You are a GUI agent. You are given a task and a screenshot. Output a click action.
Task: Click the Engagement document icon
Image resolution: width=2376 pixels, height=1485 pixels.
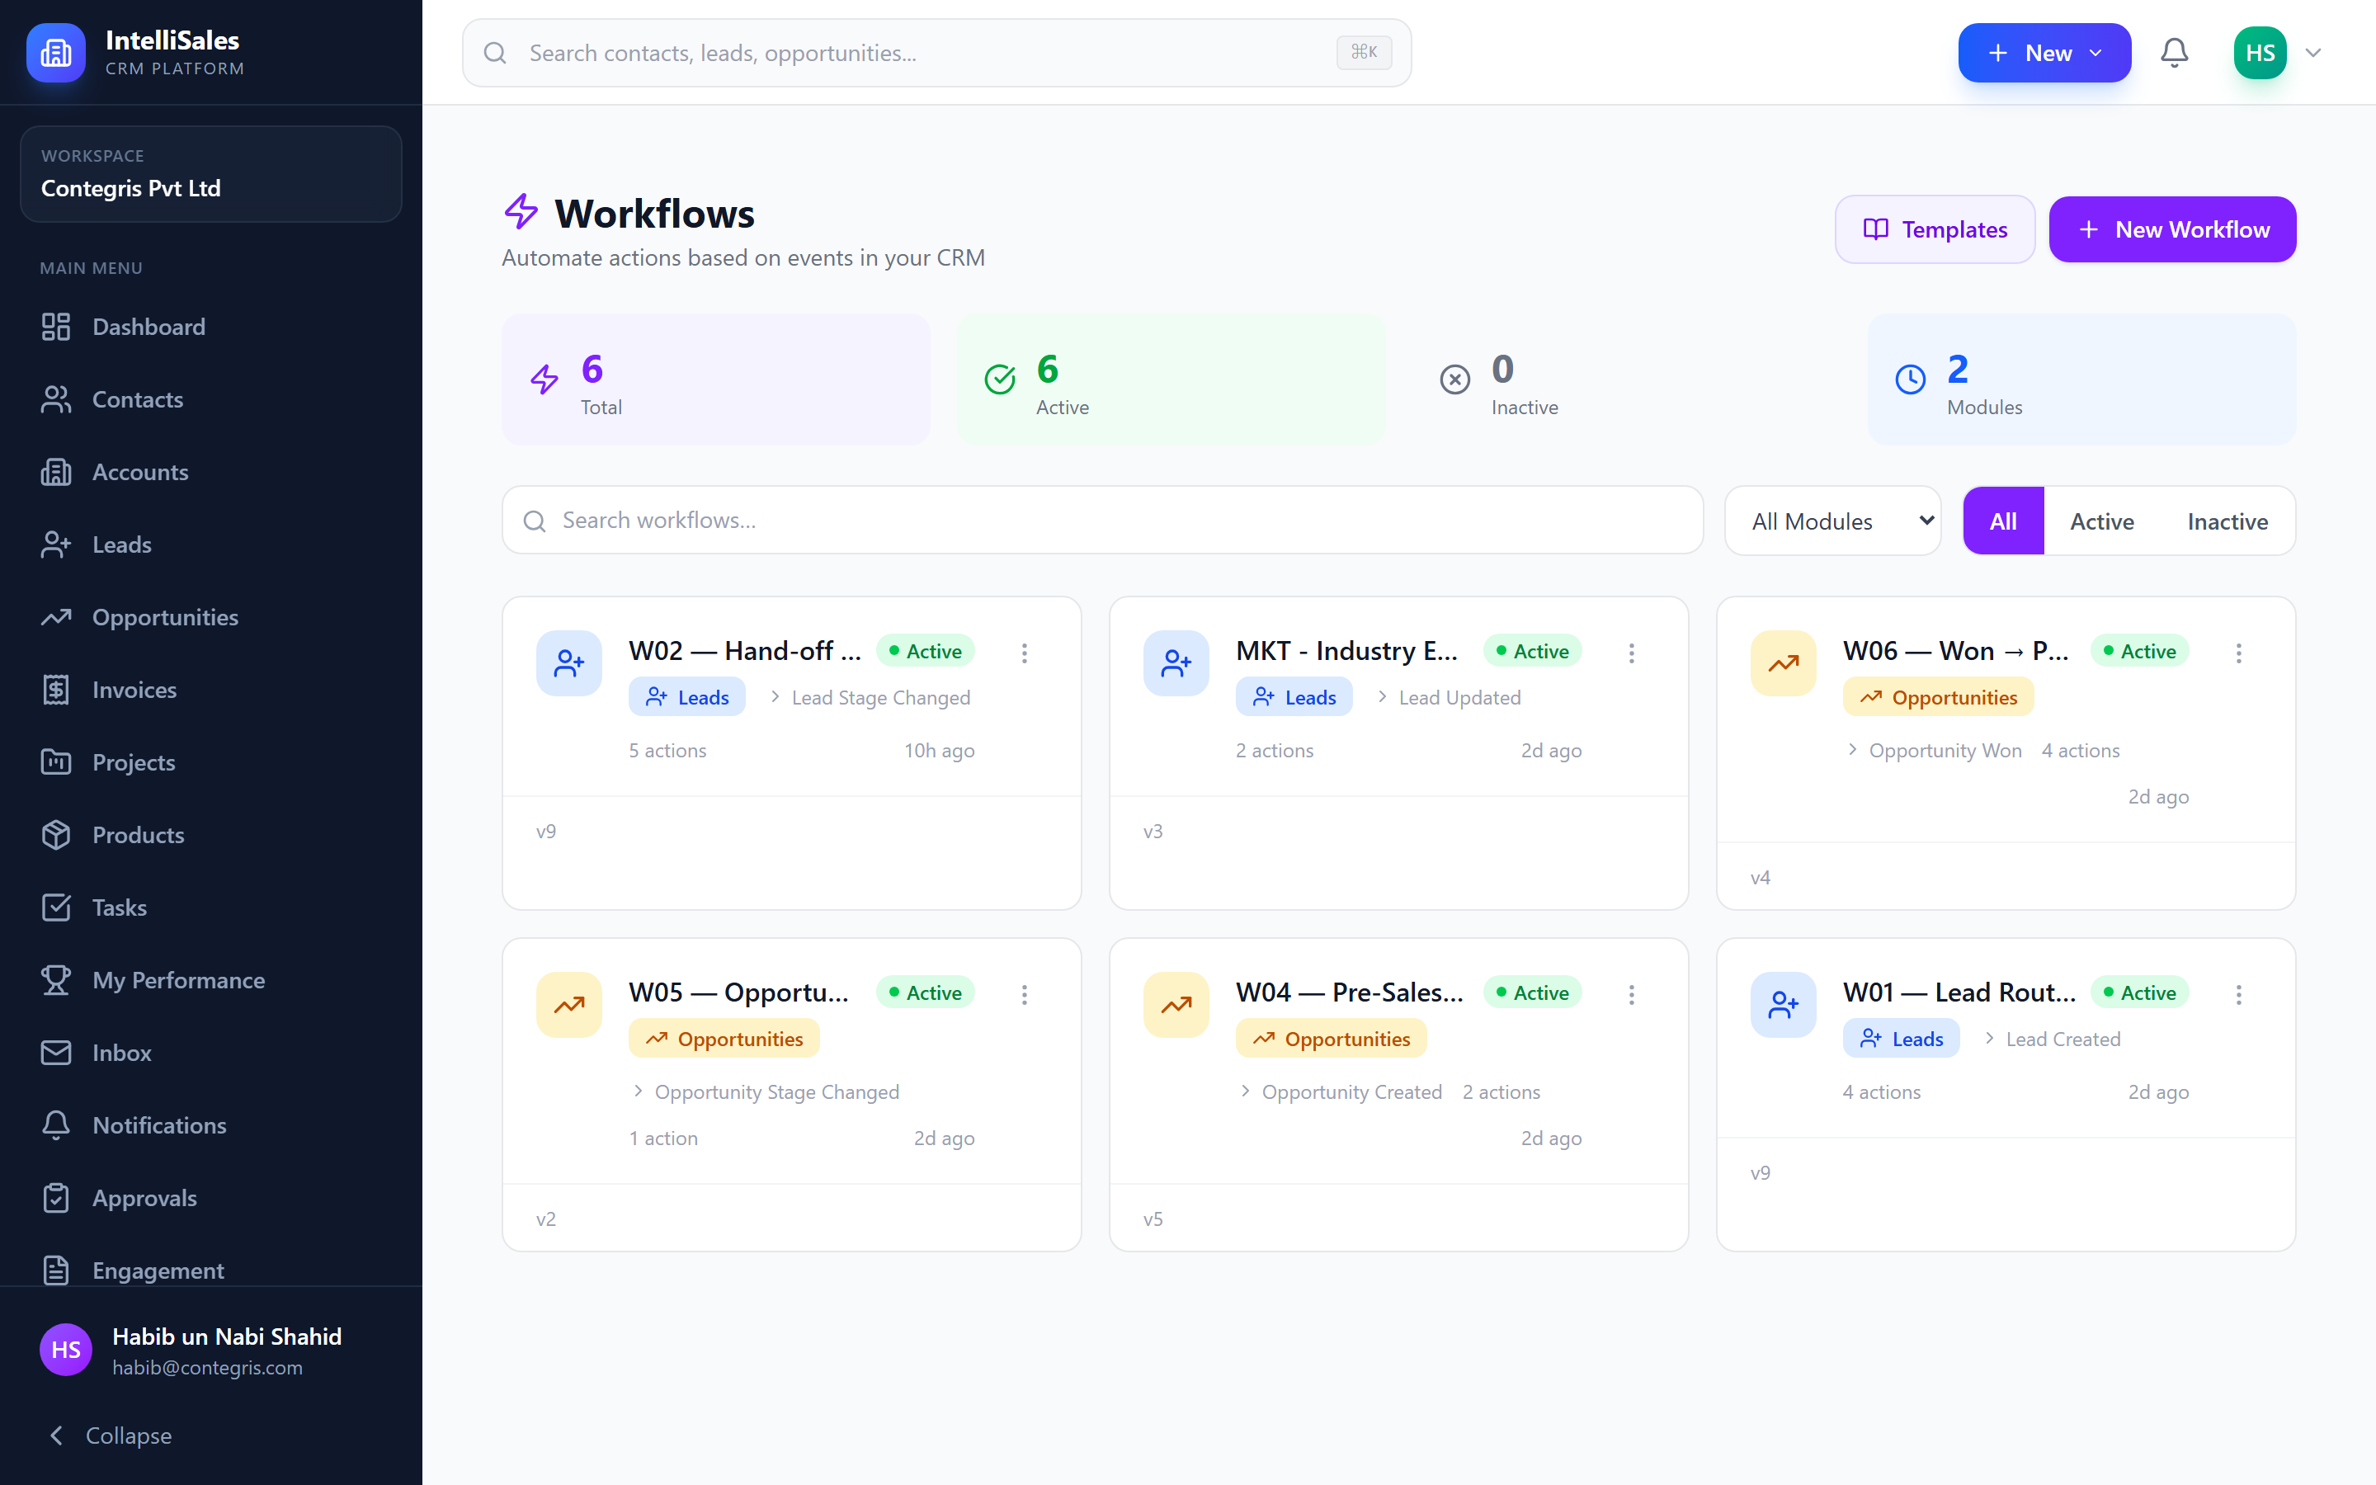pyautogui.click(x=56, y=1270)
